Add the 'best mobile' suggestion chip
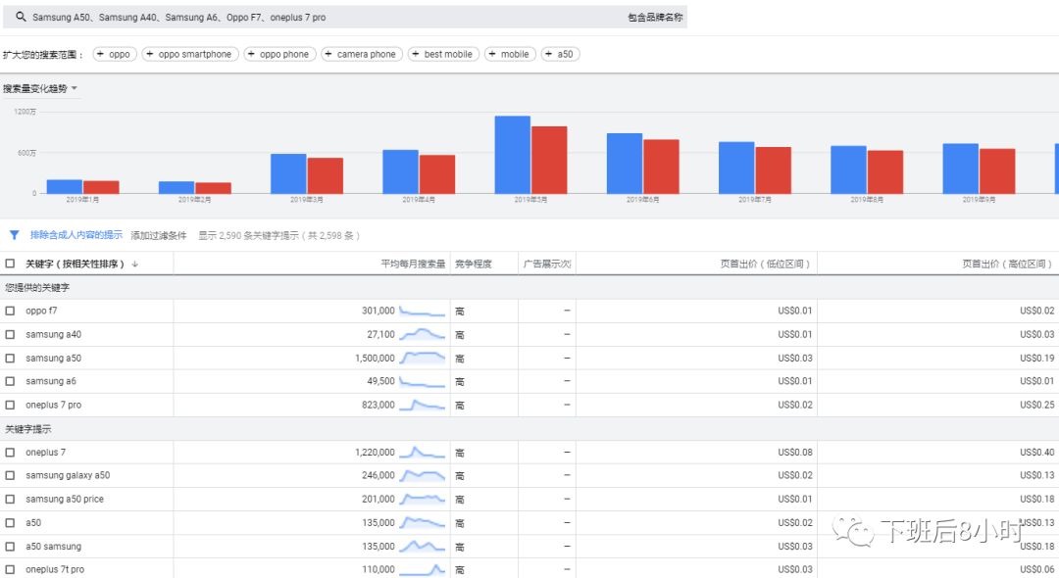The image size is (1059, 578). (444, 54)
